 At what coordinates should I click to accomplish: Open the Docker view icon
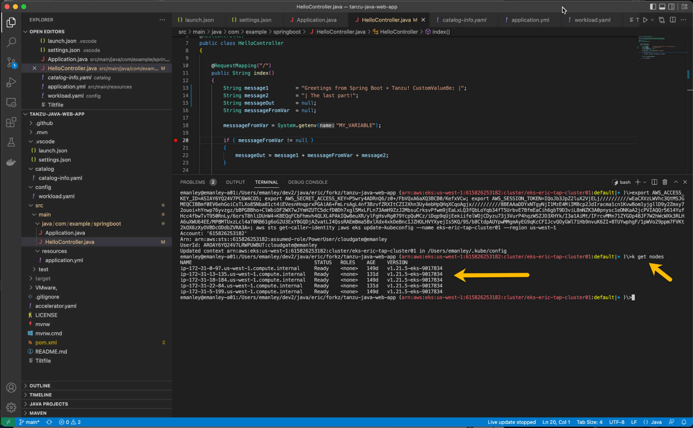tap(11, 162)
